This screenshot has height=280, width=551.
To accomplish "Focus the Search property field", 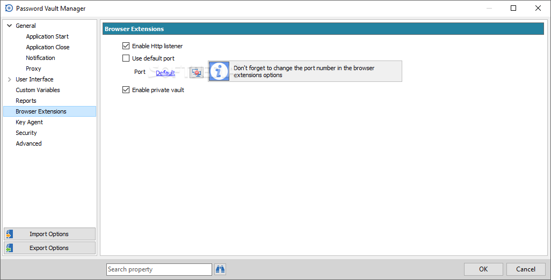I will pos(159,269).
